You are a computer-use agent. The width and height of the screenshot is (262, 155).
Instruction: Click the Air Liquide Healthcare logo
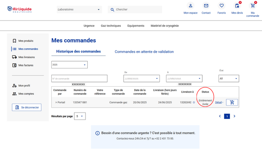(x=20, y=9)
